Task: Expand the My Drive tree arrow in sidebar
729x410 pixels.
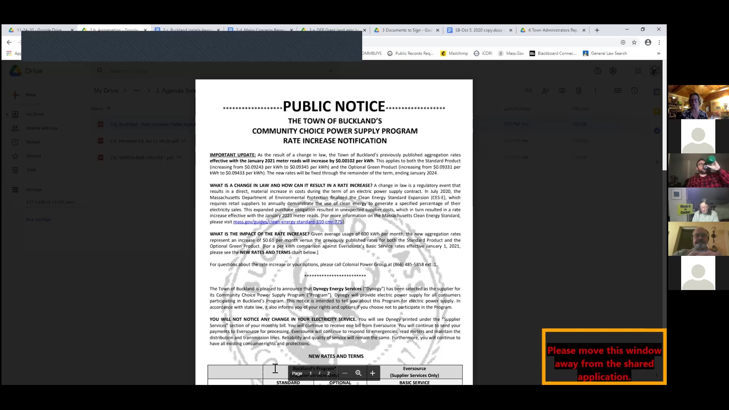Action: (7, 114)
